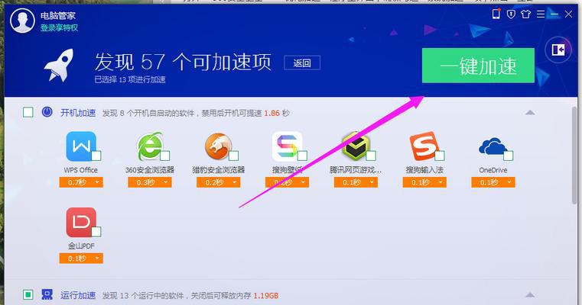Click the 运行加速 heading
This screenshot has width=582, height=305.
(x=78, y=295)
